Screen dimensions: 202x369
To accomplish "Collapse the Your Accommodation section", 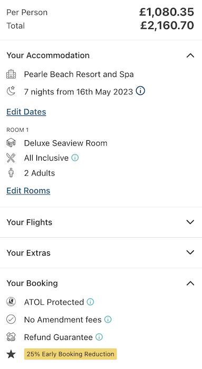I will (x=190, y=55).
